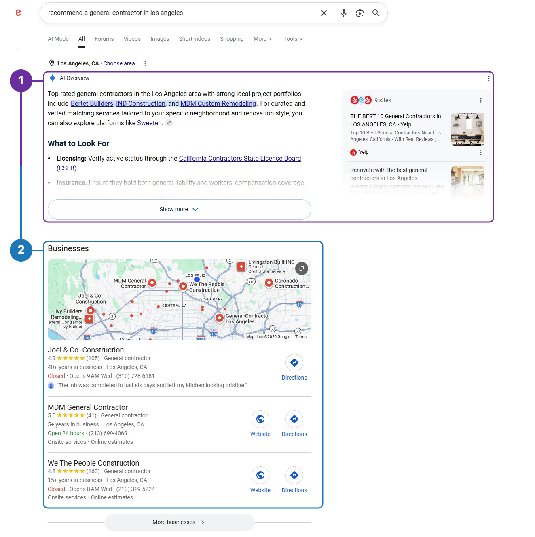The image size is (535, 537).
Task: Click the AI Overview sparkle icon
Action: pyautogui.click(x=52, y=78)
